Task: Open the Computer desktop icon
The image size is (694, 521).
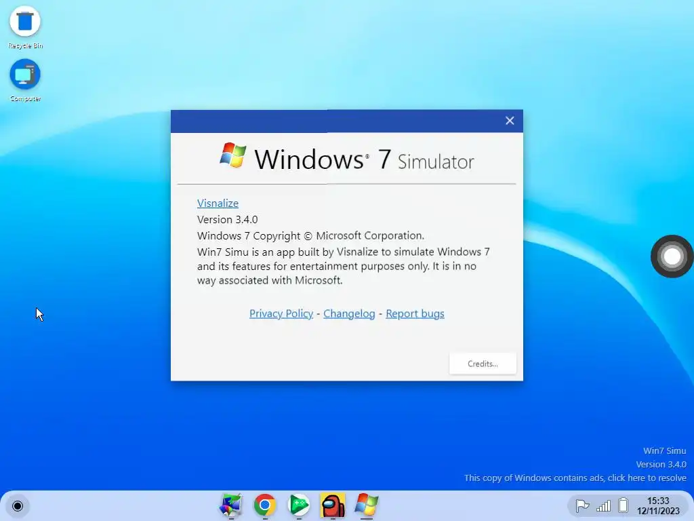Action: pos(25,80)
